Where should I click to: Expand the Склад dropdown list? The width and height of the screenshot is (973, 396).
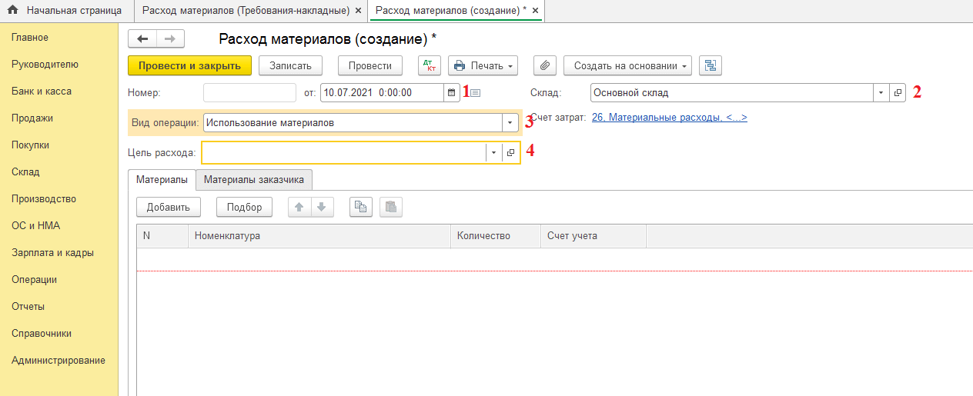(x=881, y=92)
